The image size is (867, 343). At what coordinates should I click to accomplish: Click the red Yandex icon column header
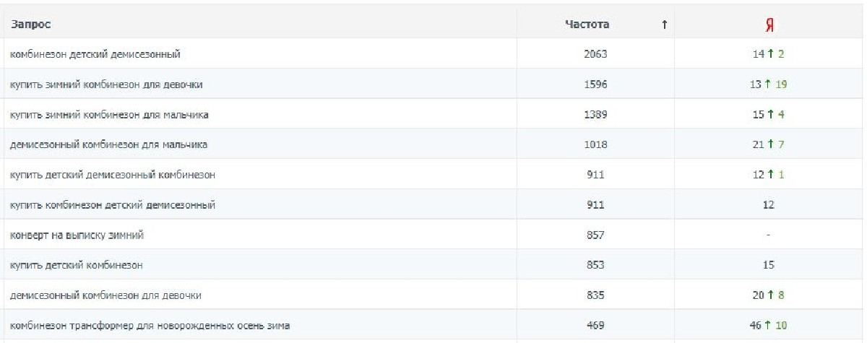[769, 25]
